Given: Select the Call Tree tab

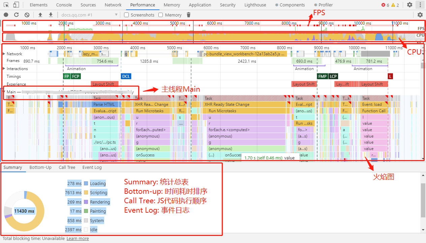Looking at the screenshot, I should pos(67,168).
